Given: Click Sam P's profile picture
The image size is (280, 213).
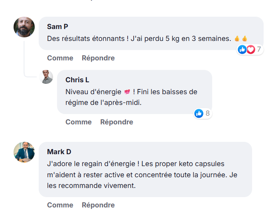Looking at the screenshot, I should 24,27.
